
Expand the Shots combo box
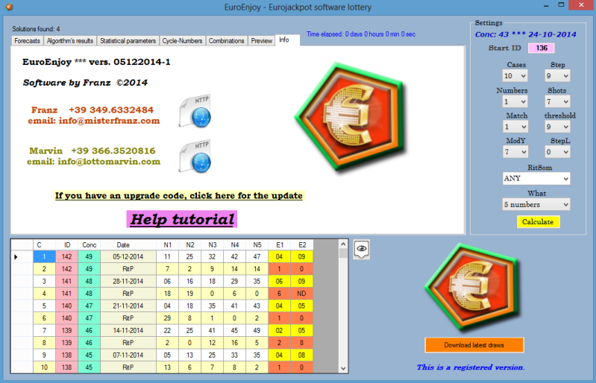557,102
